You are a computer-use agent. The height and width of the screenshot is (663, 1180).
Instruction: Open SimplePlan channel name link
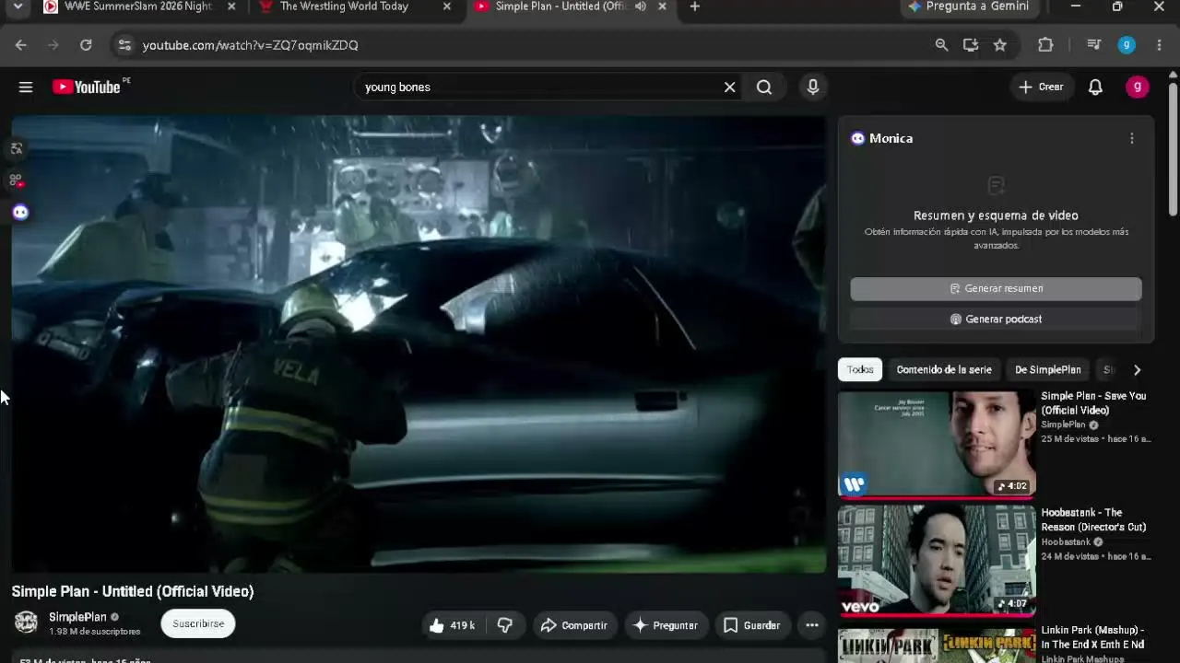(77, 617)
